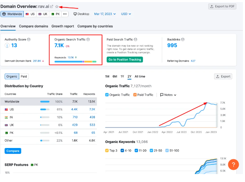Toggle the Paid Traffic checkbox
245x182 pixels.
pyautogui.click(x=135, y=95)
